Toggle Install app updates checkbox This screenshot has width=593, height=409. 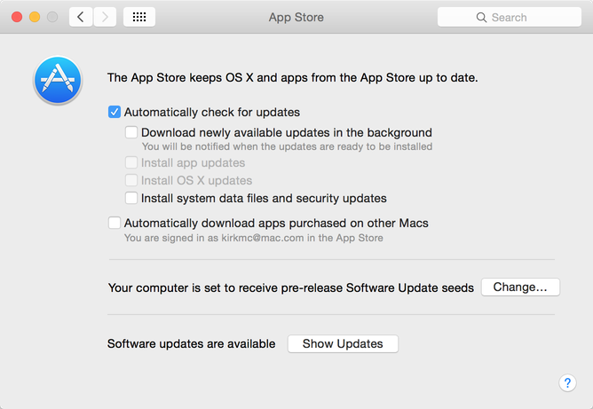[131, 162]
